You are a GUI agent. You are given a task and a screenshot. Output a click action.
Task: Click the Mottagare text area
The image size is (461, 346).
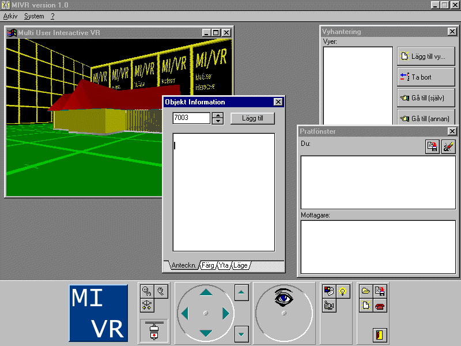(x=378, y=246)
